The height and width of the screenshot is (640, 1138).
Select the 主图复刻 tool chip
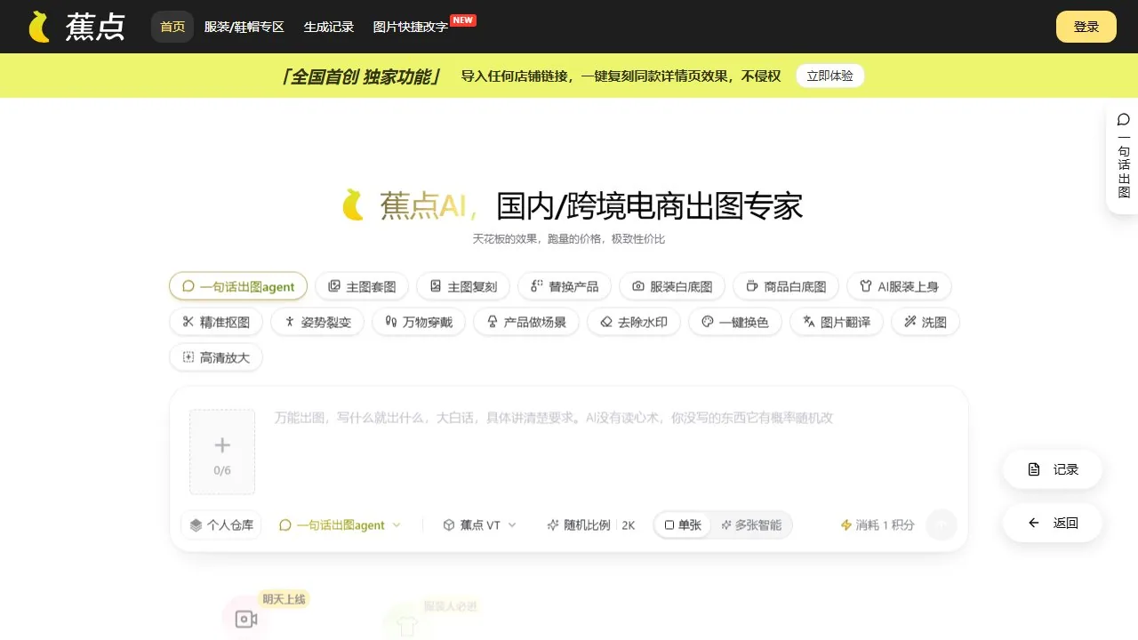tap(463, 286)
